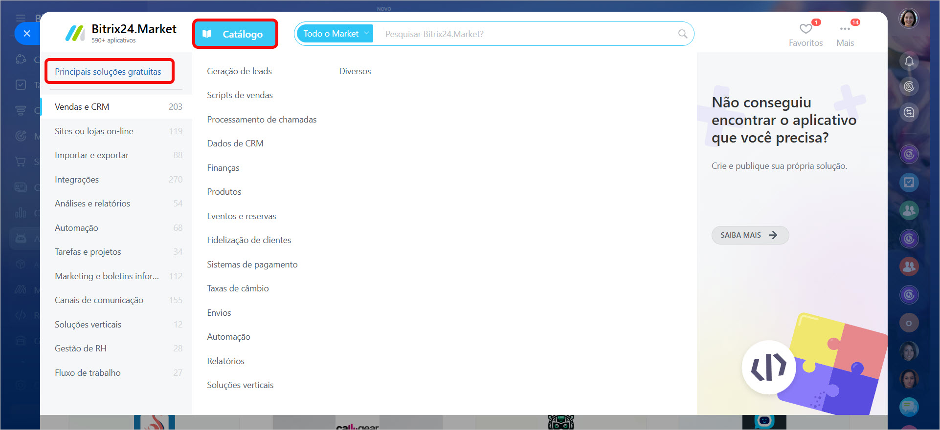This screenshot has width=940, height=430.
Task: Open the Catálogo button
Action: 235,34
